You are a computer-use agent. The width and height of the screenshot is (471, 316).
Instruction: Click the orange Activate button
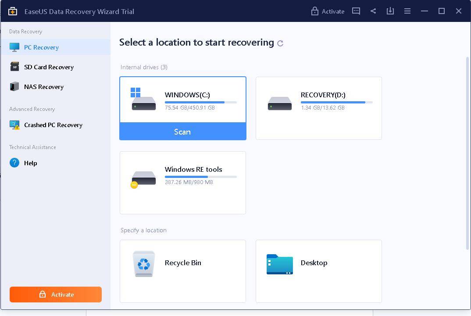56,295
